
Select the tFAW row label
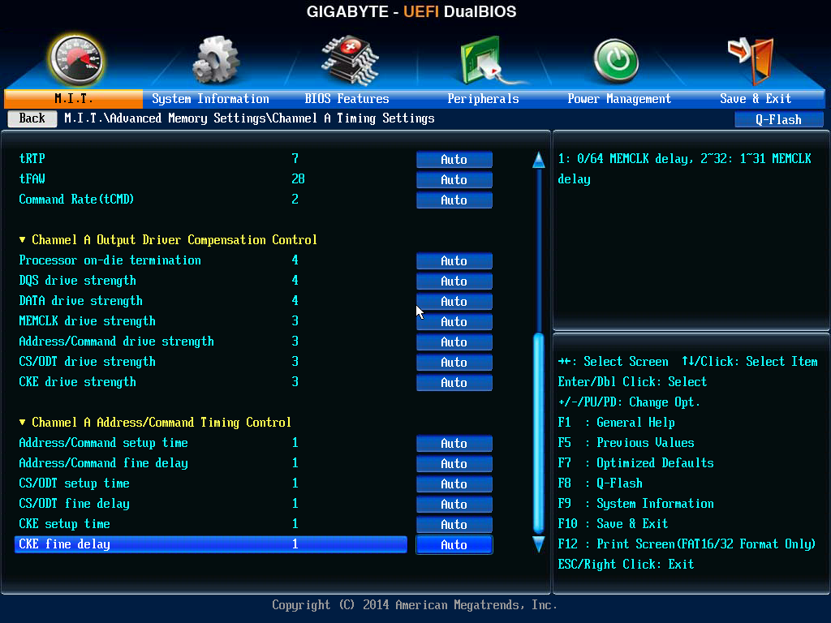click(32, 179)
